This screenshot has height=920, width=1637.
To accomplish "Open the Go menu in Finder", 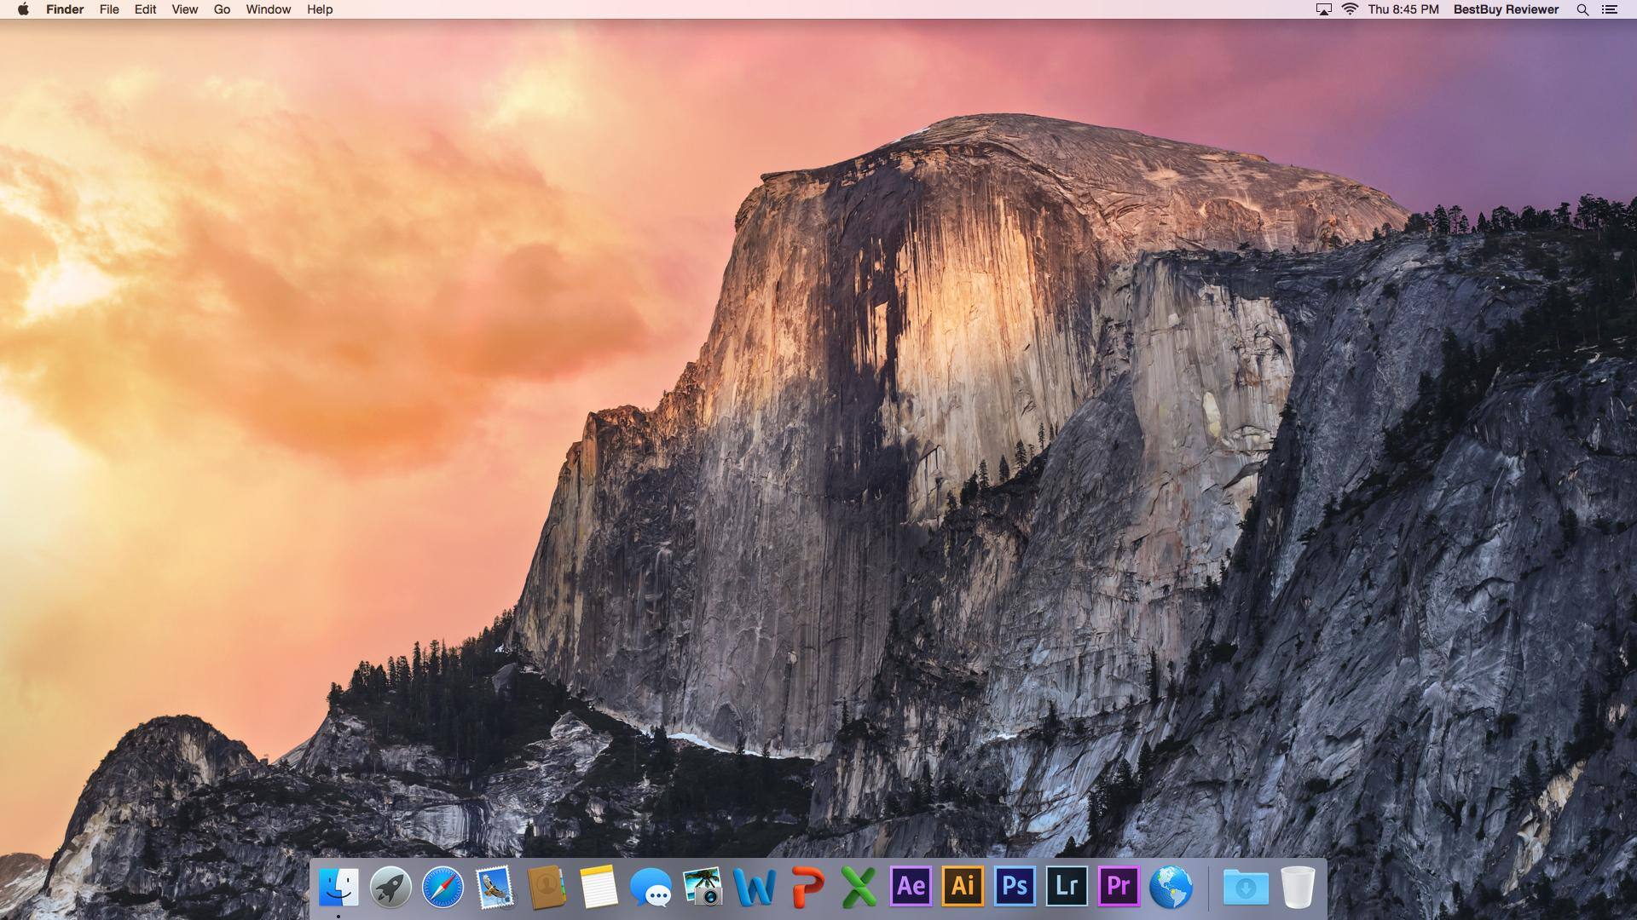I will [x=221, y=9].
